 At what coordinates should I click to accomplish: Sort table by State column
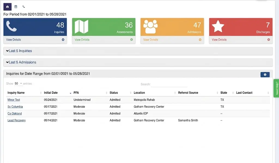tap(227, 93)
